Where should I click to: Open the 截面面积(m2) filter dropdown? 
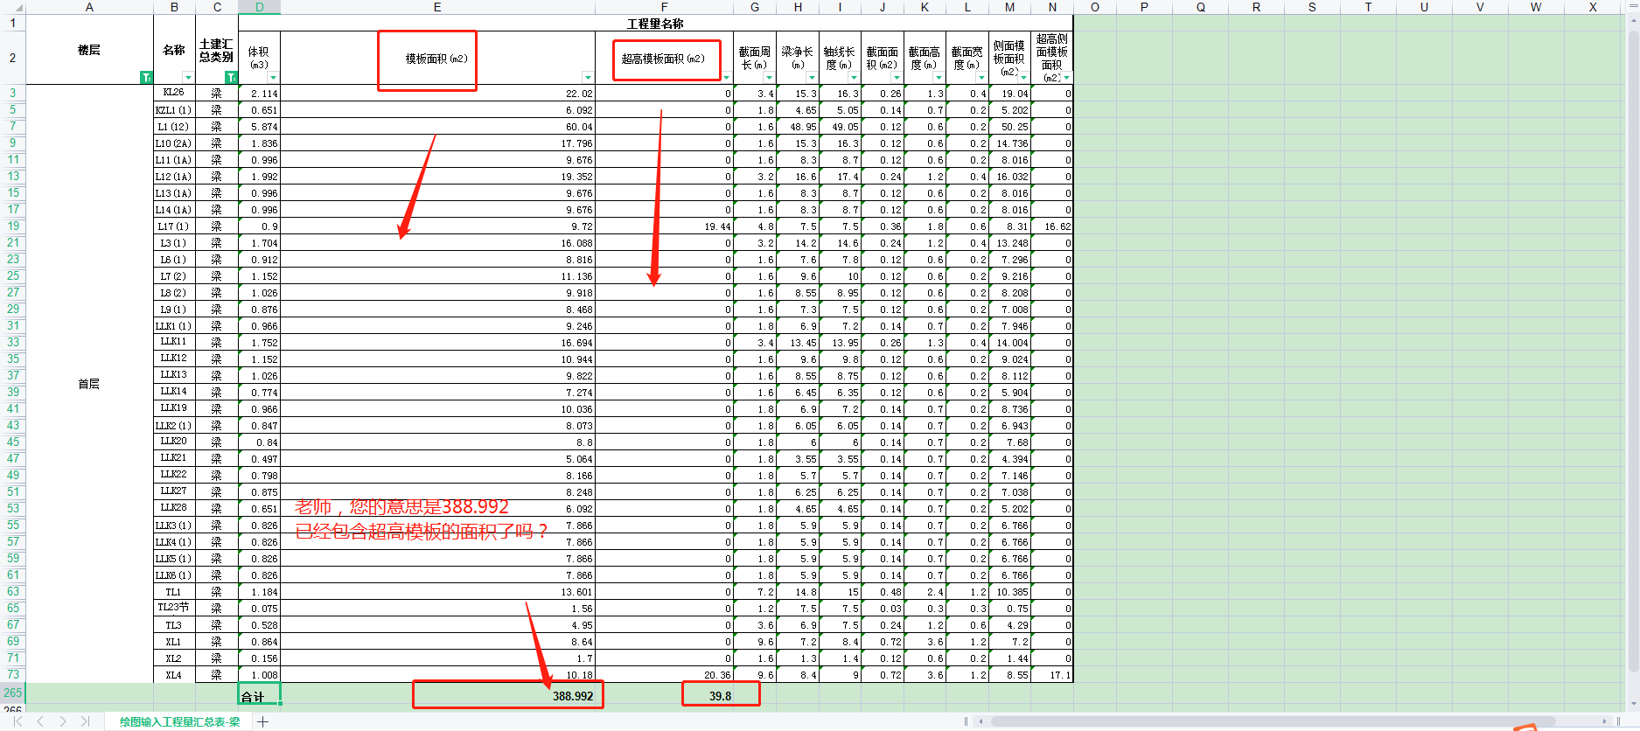(897, 78)
